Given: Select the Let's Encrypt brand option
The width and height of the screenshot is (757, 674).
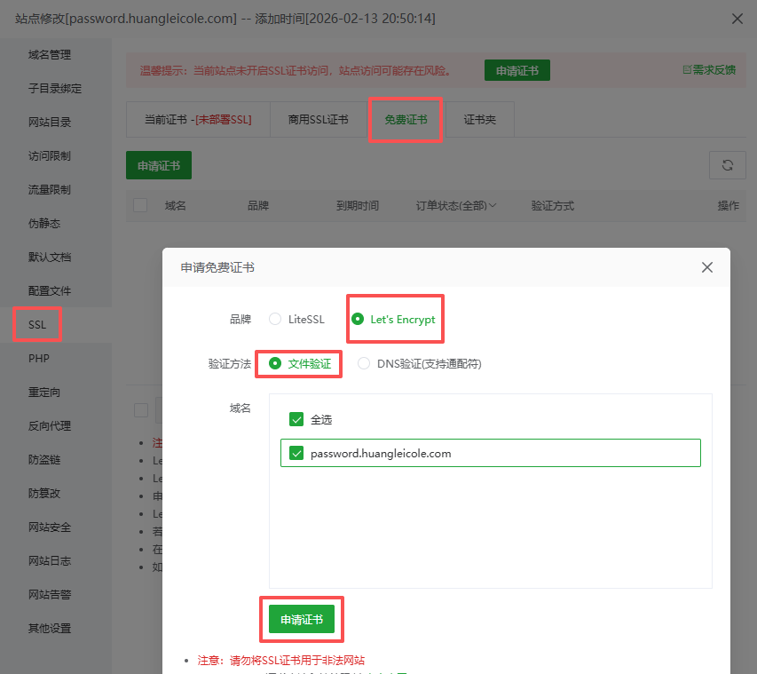Looking at the screenshot, I should point(358,320).
